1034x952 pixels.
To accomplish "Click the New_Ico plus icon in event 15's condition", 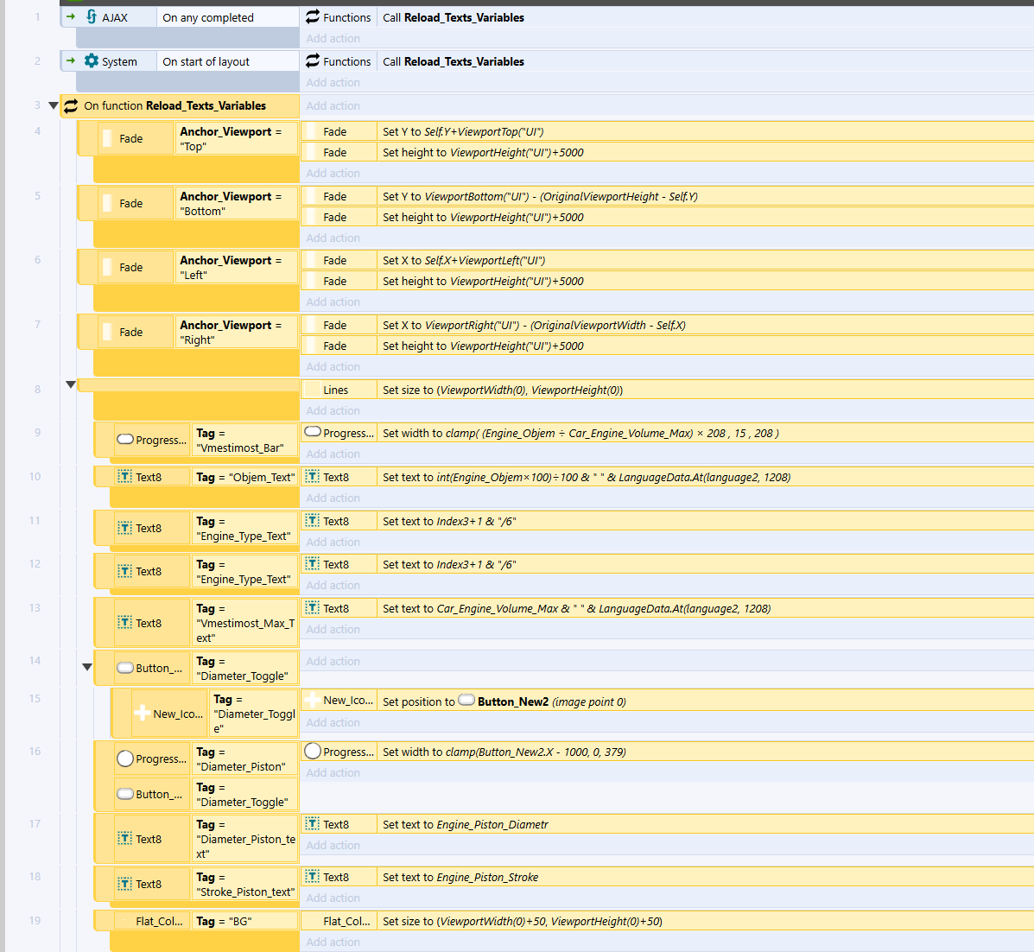I will [x=142, y=714].
